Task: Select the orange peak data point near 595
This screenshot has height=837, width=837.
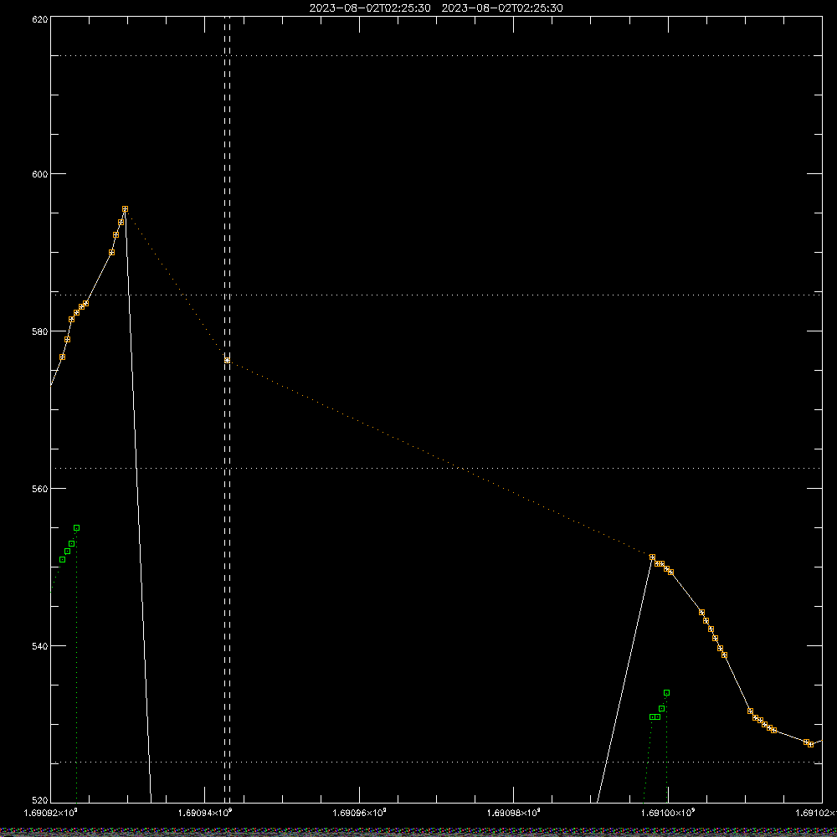Action: tap(125, 209)
